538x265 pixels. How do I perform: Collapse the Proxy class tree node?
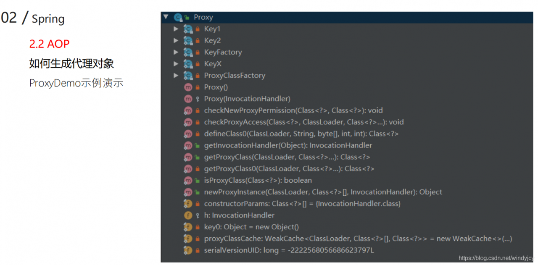(166, 17)
